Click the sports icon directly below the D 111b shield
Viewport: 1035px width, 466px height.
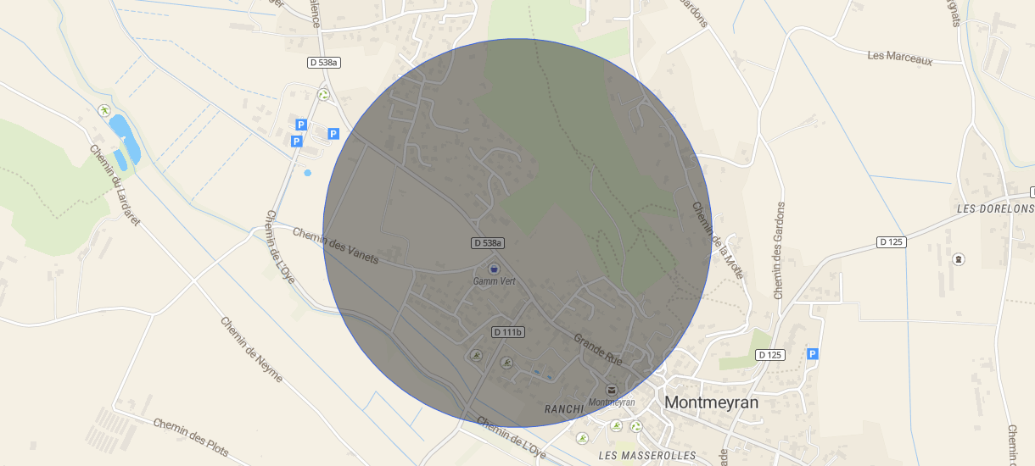[x=506, y=363]
